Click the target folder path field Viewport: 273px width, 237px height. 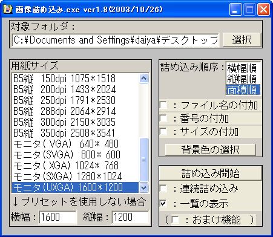click(x=115, y=40)
